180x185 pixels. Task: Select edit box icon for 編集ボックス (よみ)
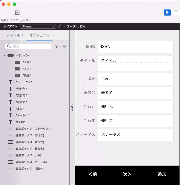point(11,155)
